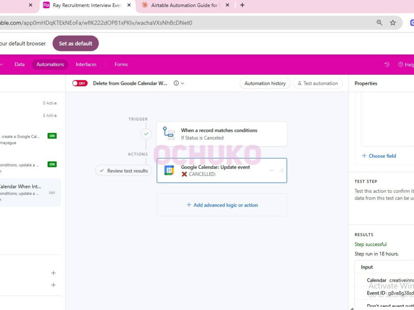Toggle the second automation's ON badge

pos(52,164)
